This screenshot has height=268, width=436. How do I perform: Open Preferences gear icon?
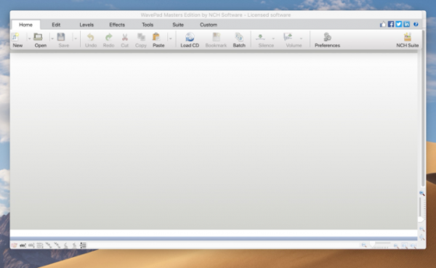[327, 37]
